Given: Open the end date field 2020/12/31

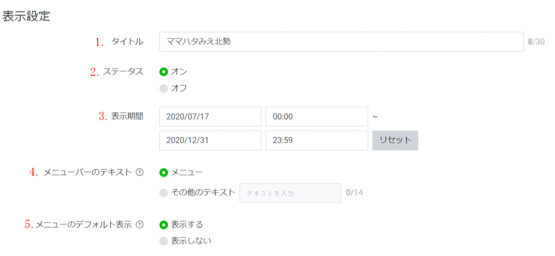Looking at the screenshot, I should pos(210,140).
